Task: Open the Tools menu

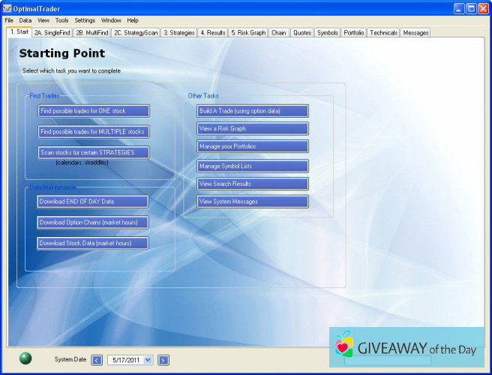Action: tap(61, 20)
